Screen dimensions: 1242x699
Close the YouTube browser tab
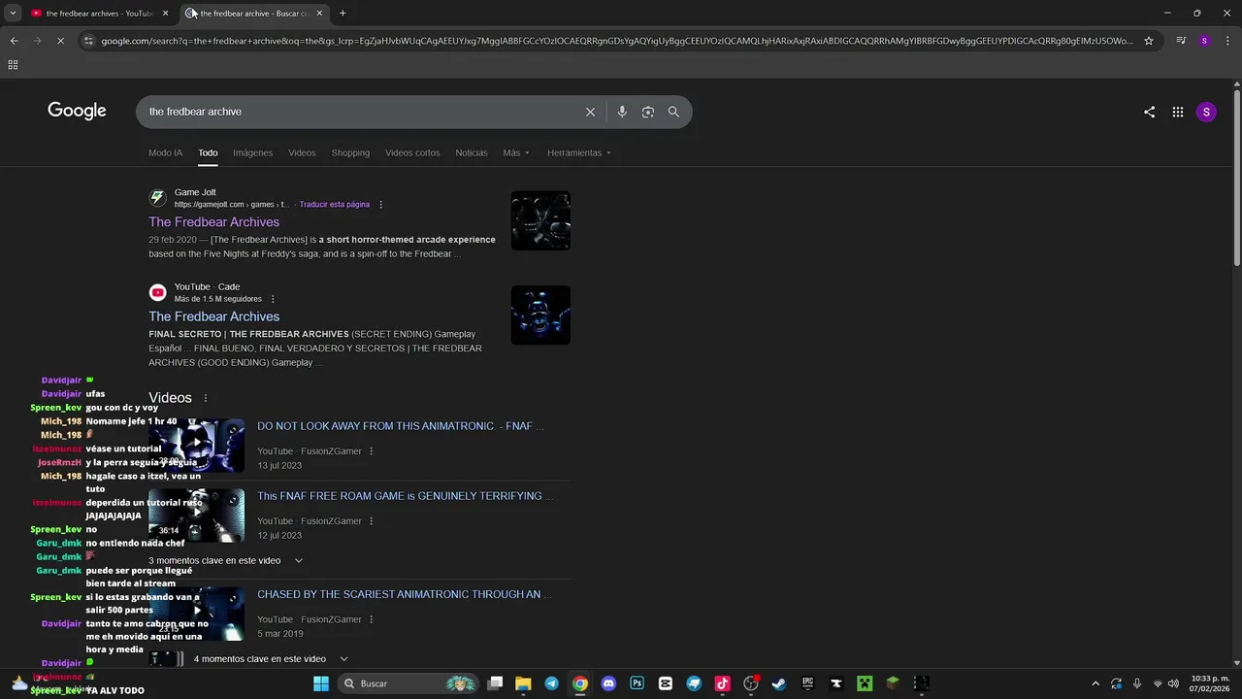point(165,14)
